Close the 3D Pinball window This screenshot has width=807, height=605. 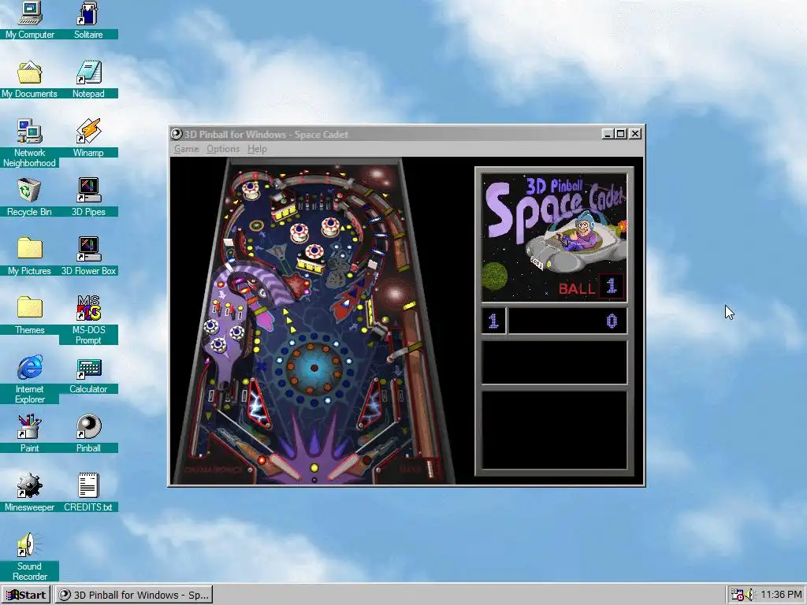(x=636, y=134)
